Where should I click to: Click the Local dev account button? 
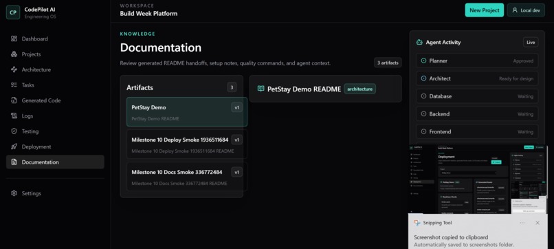click(x=526, y=10)
